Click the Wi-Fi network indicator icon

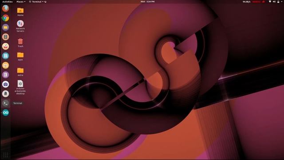(270, 2)
